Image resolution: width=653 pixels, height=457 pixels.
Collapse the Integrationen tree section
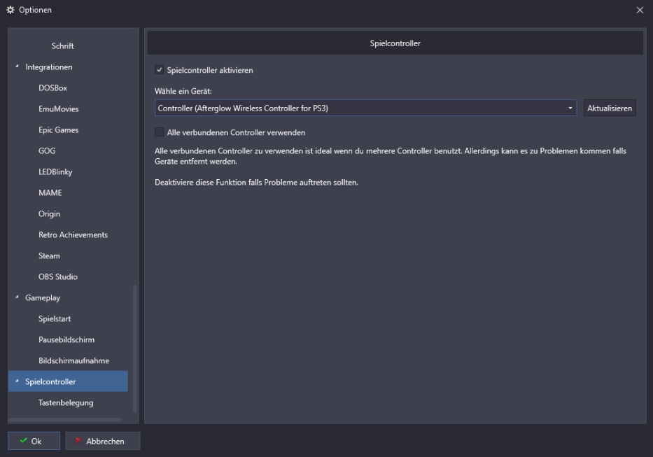point(17,66)
